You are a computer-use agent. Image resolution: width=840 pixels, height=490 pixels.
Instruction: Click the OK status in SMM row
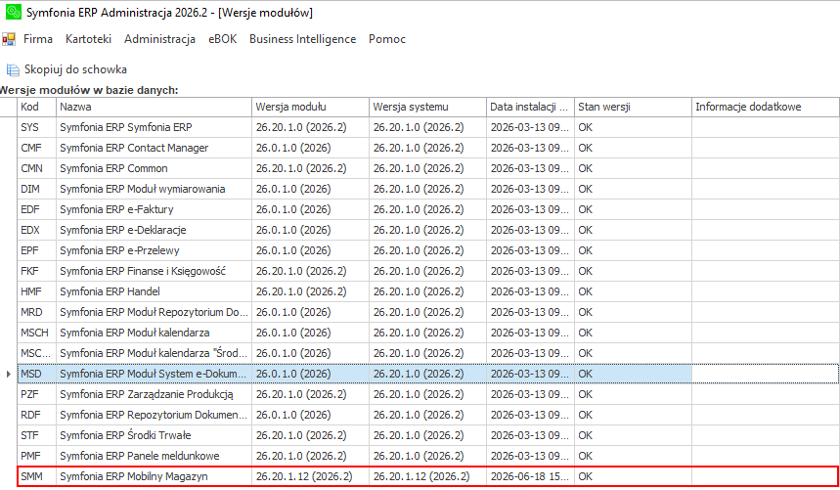coord(634,476)
